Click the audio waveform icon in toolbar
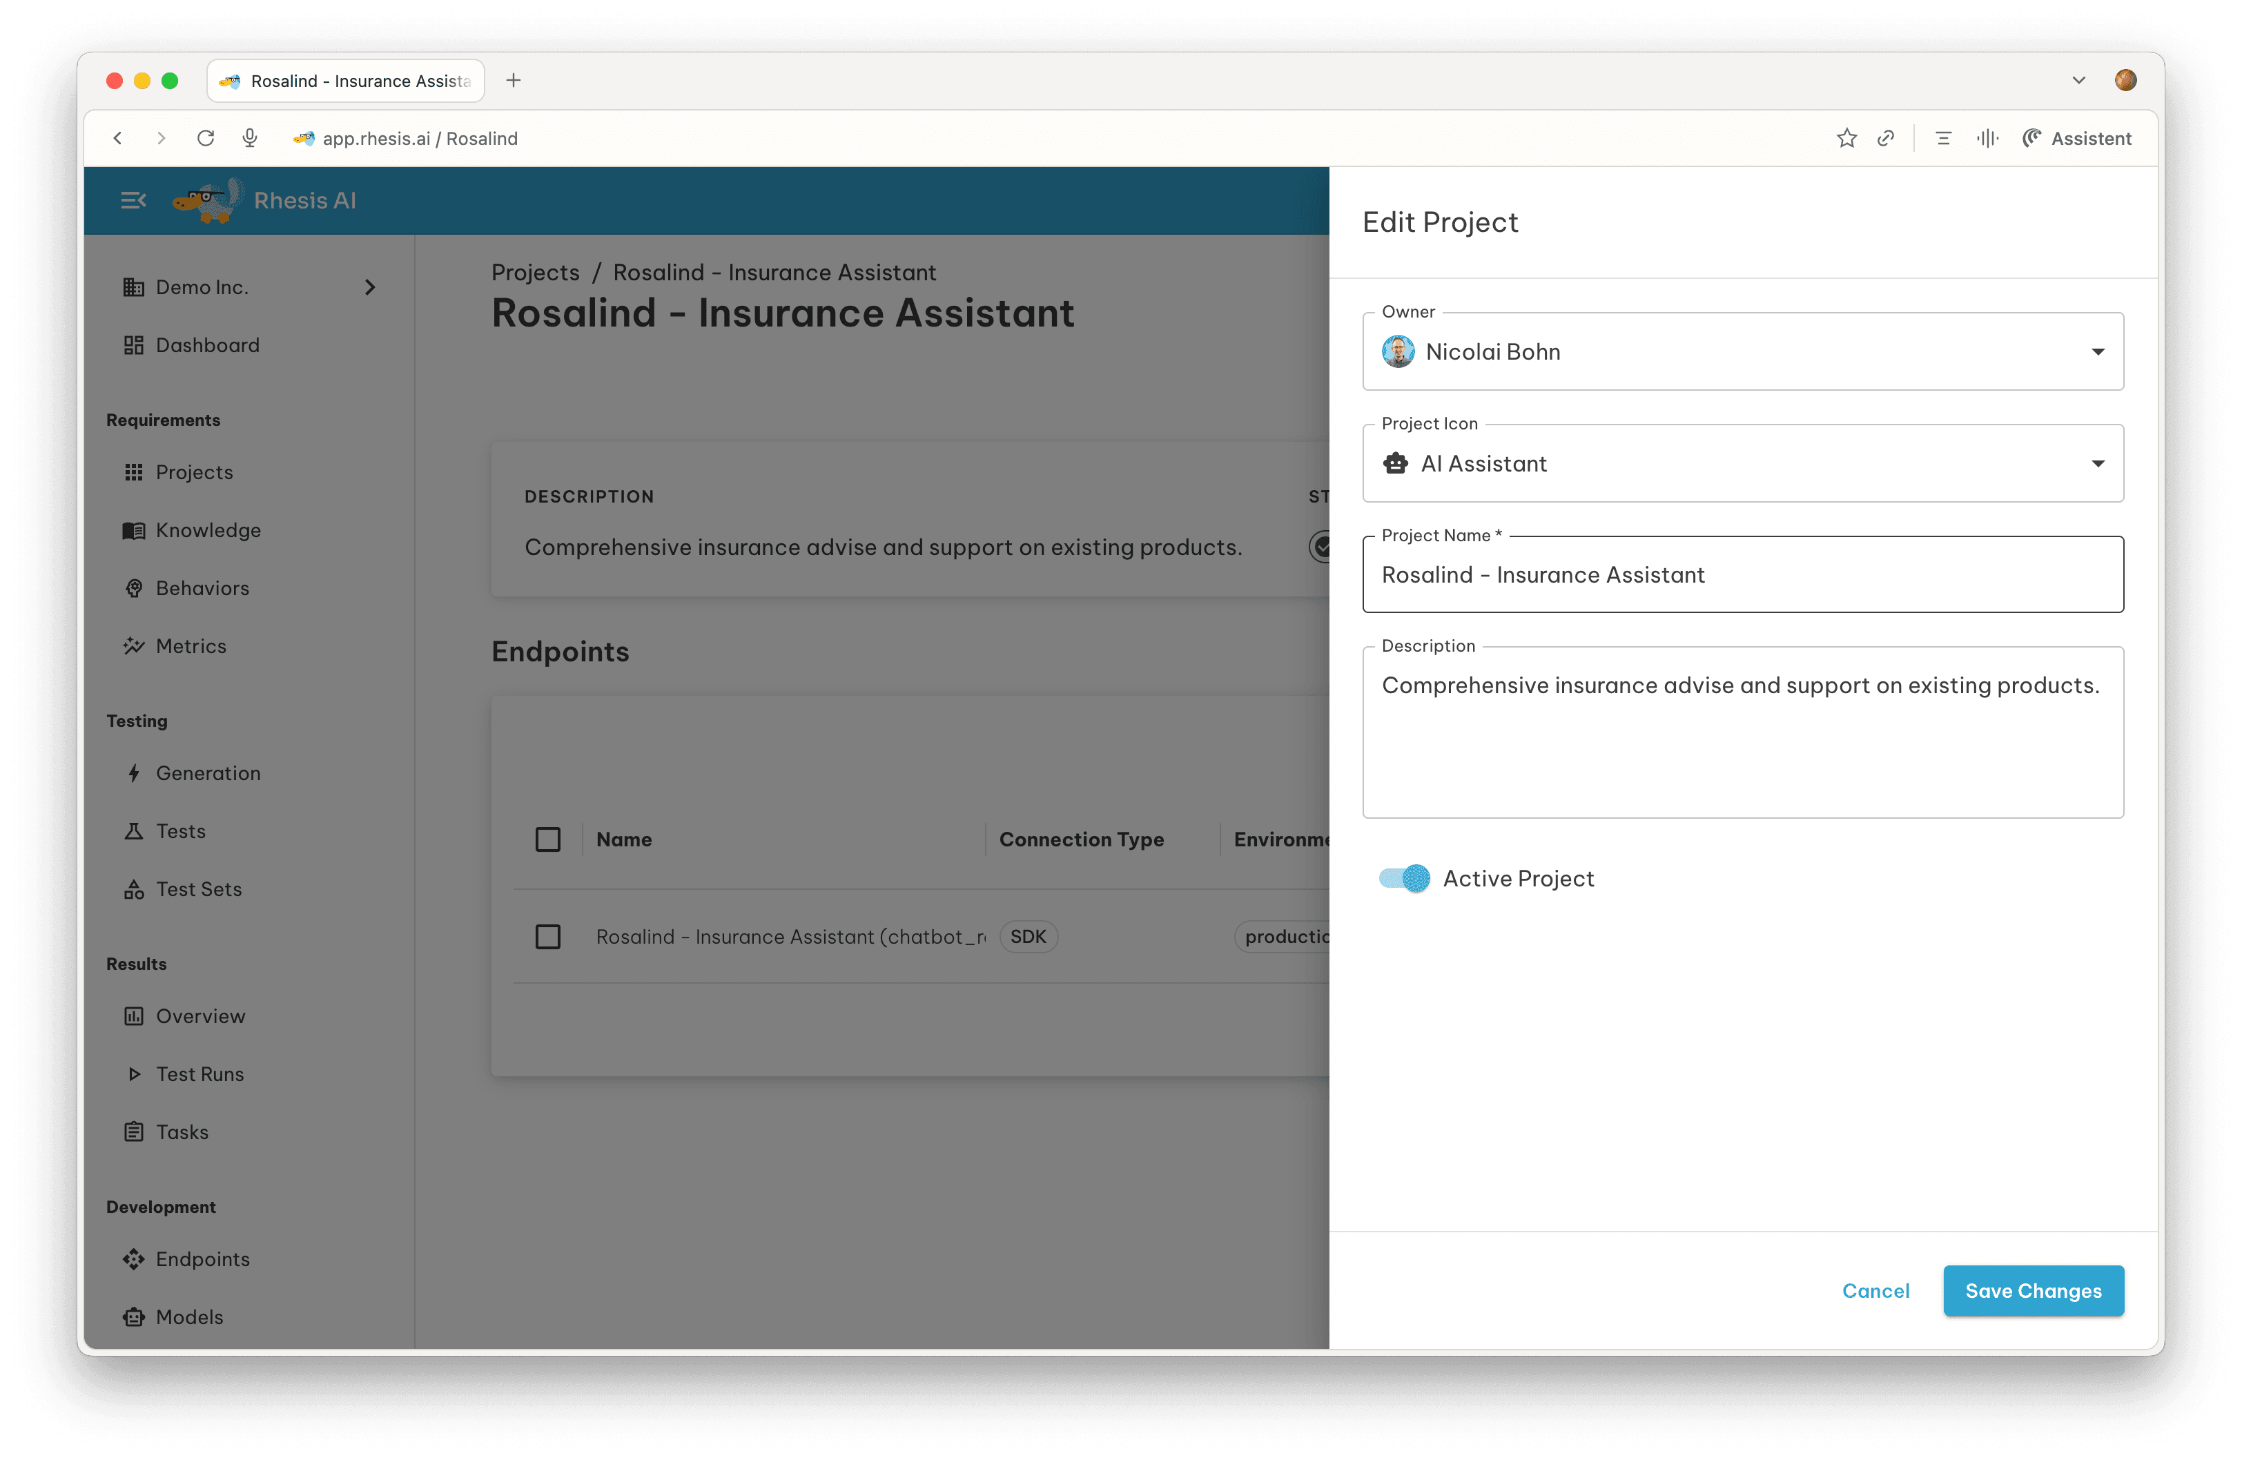This screenshot has width=2242, height=1458. [x=1987, y=139]
